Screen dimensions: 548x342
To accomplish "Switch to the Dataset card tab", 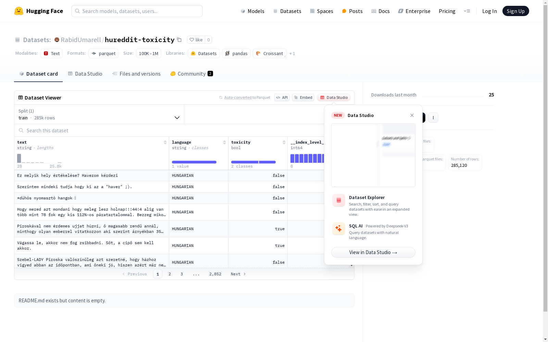I will pos(38,74).
